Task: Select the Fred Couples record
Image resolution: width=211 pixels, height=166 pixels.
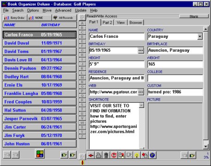Action: pyautogui.click(x=40, y=102)
